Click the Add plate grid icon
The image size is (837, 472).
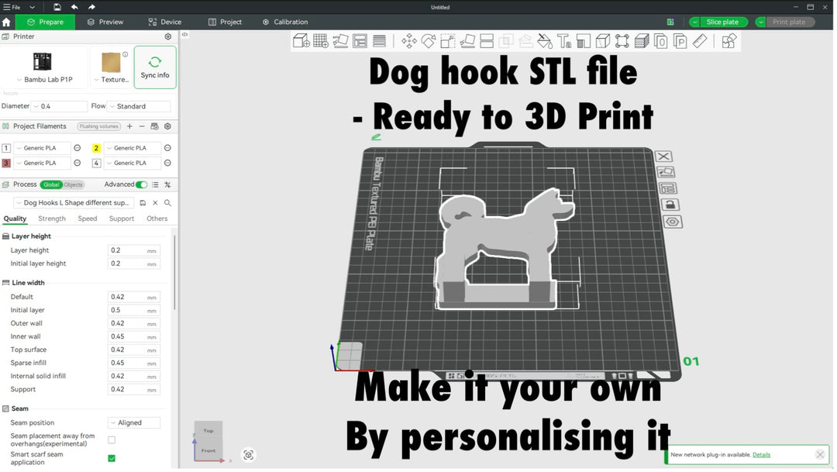click(321, 40)
